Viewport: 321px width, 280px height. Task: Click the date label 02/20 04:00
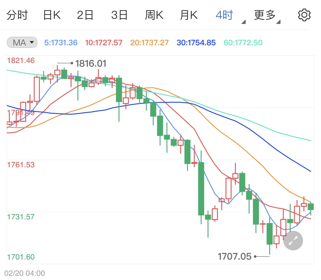[x=25, y=273]
